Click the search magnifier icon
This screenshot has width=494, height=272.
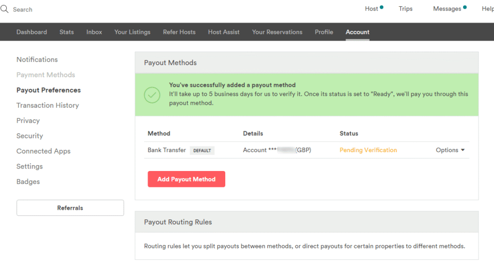pos(5,9)
